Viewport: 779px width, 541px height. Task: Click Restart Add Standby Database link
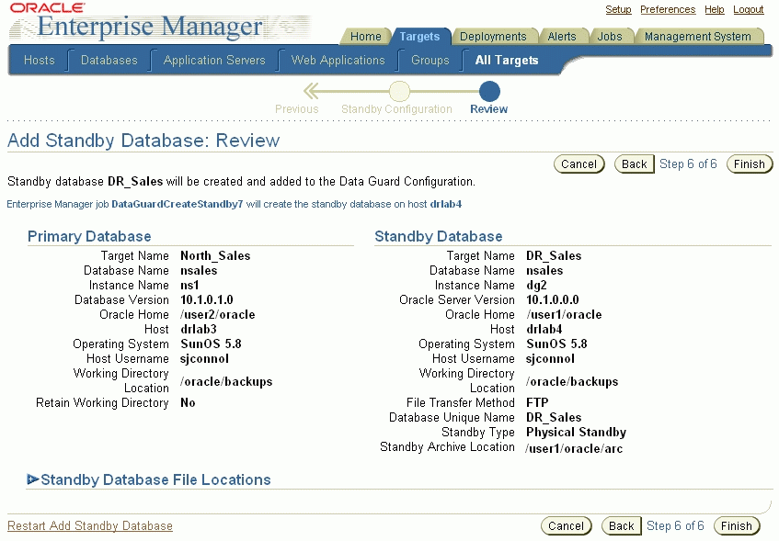click(x=90, y=526)
